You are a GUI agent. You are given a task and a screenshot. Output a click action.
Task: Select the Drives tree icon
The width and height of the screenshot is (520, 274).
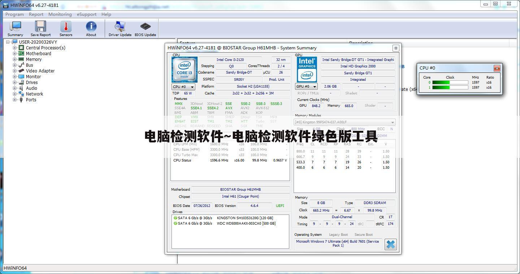click(x=21, y=82)
